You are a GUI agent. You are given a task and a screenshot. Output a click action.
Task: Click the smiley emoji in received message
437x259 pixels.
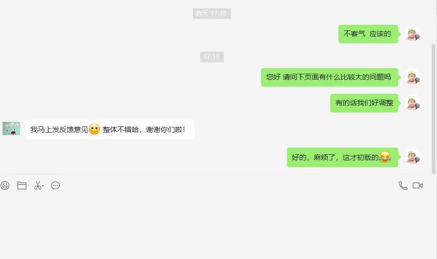pos(94,129)
